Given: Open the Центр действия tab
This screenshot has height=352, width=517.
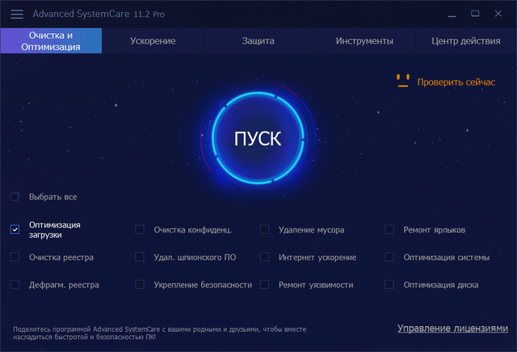Looking at the screenshot, I should coord(465,41).
